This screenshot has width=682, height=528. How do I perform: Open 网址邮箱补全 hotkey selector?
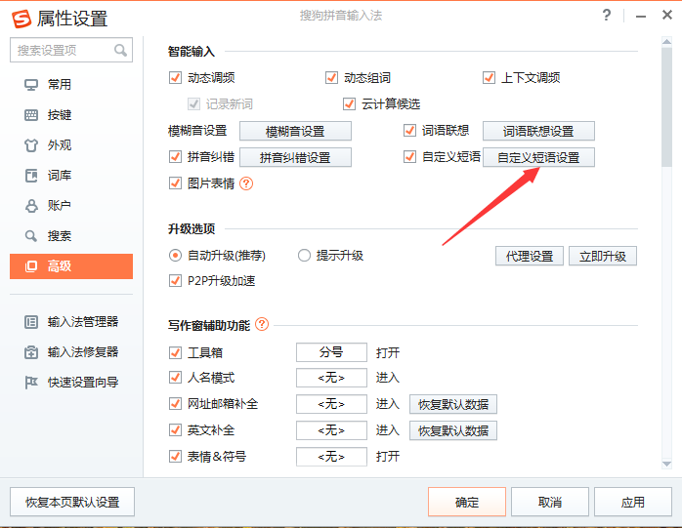331,404
